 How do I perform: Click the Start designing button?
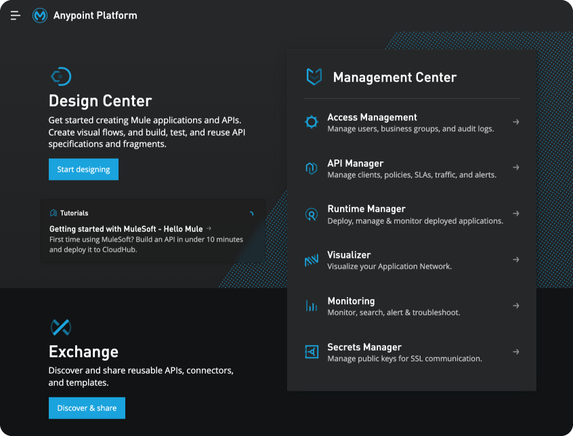(x=83, y=169)
